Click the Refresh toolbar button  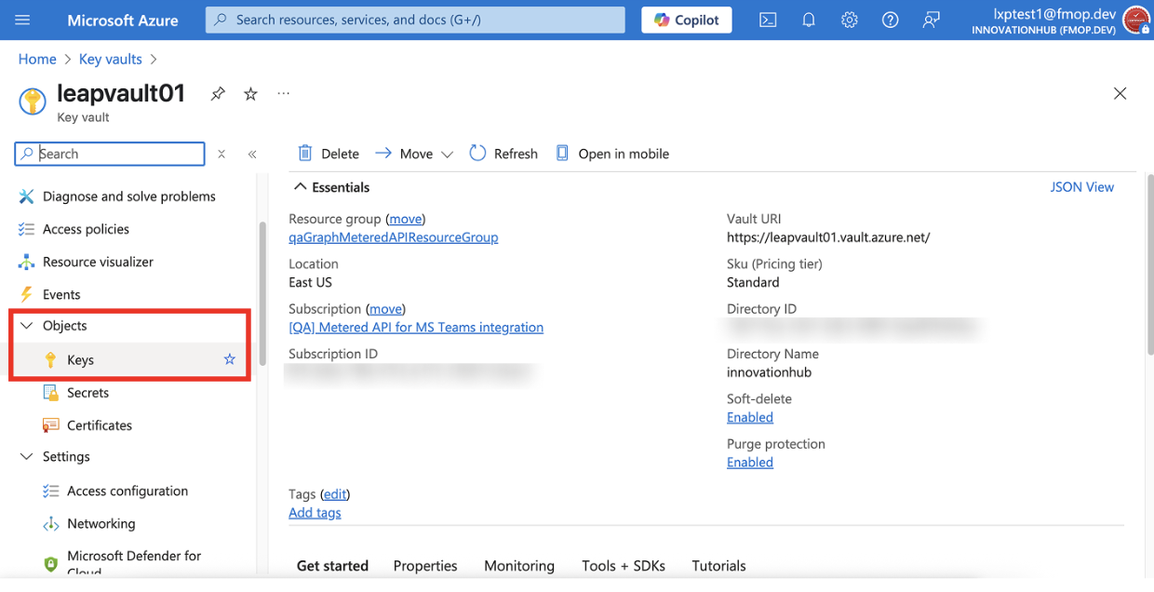pos(503,154)
